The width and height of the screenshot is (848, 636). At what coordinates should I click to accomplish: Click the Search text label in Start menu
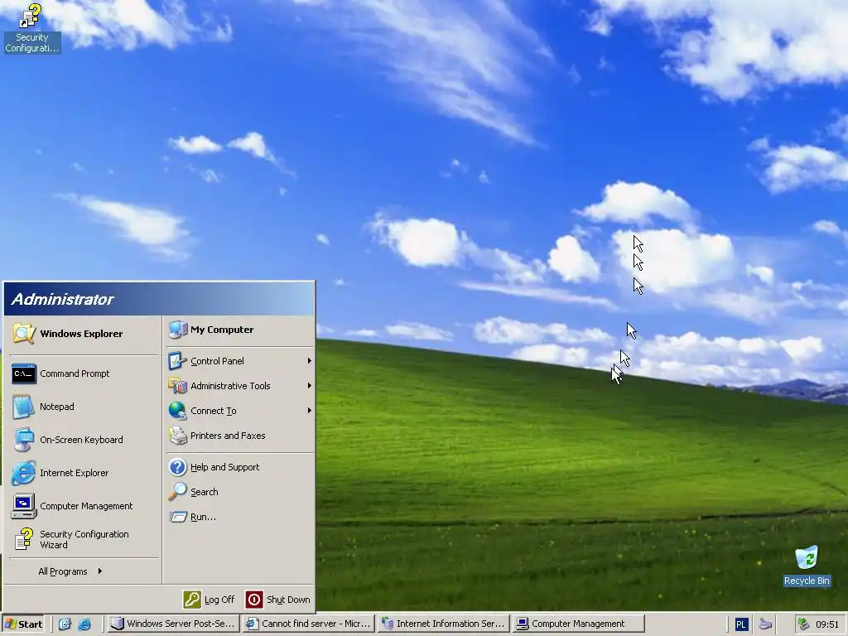point(204,492)
